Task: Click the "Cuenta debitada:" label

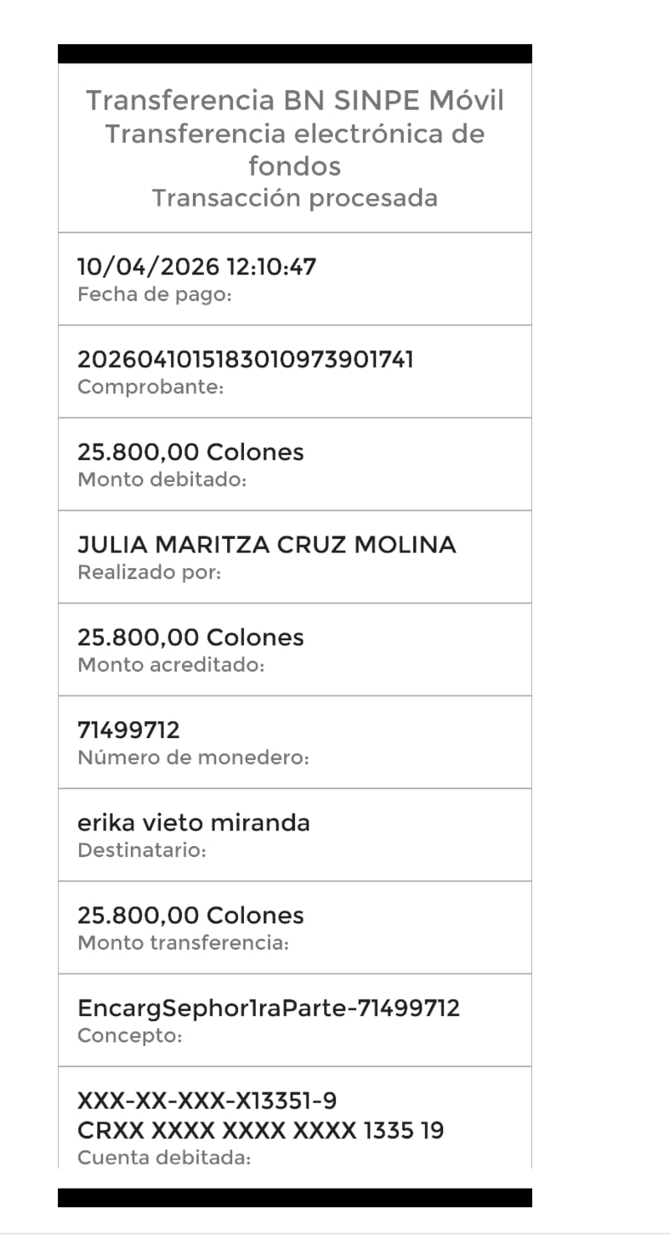Action: 164,1158
